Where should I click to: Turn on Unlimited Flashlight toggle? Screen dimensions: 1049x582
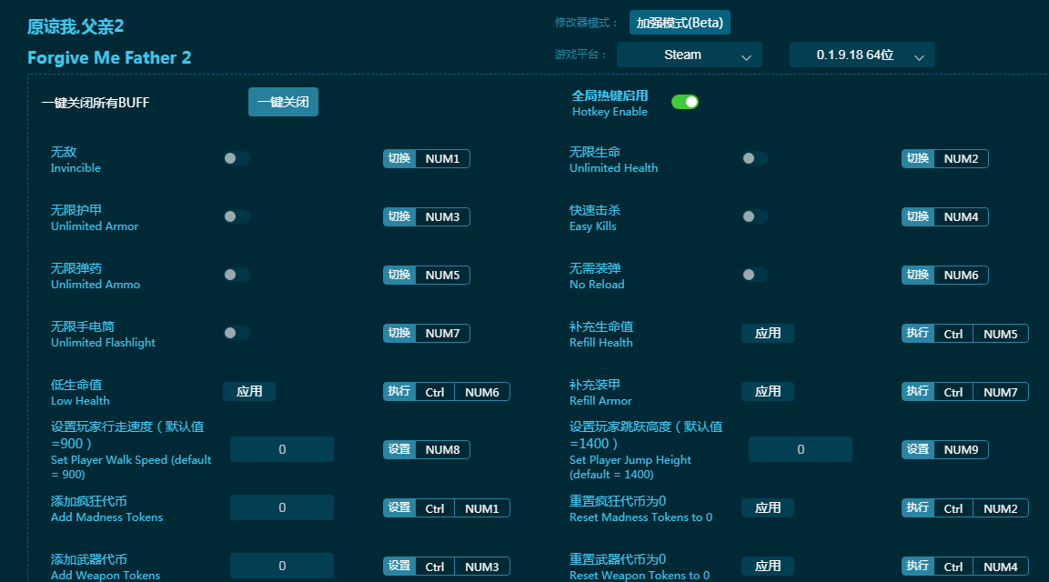[237, 333]
